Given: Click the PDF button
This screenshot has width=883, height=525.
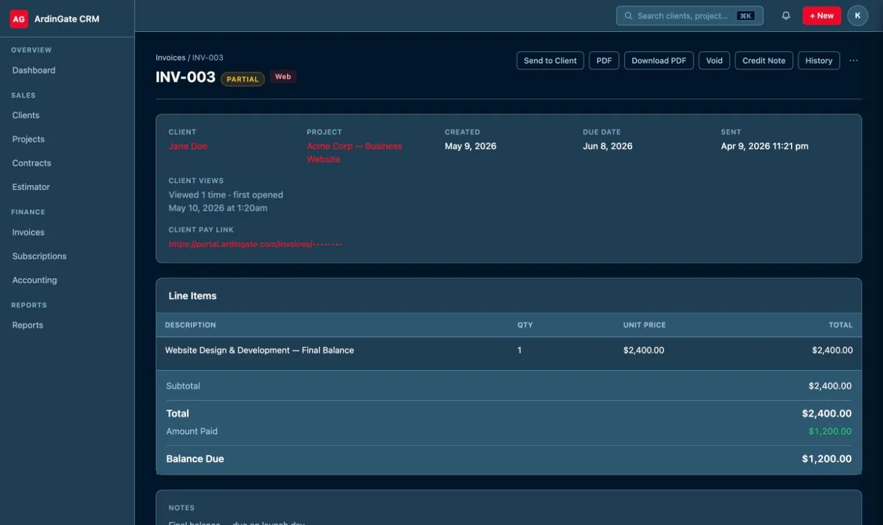Looking at the screenshot, I should pos(604,61).
